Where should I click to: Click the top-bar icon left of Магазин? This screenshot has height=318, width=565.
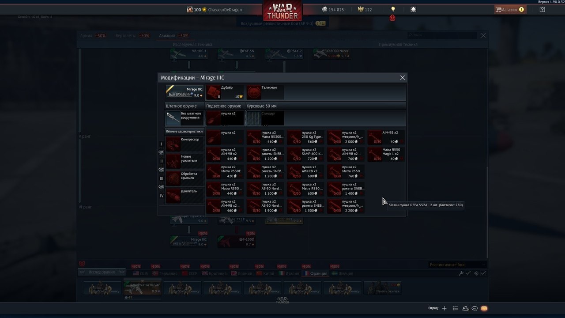click(413, 9)
